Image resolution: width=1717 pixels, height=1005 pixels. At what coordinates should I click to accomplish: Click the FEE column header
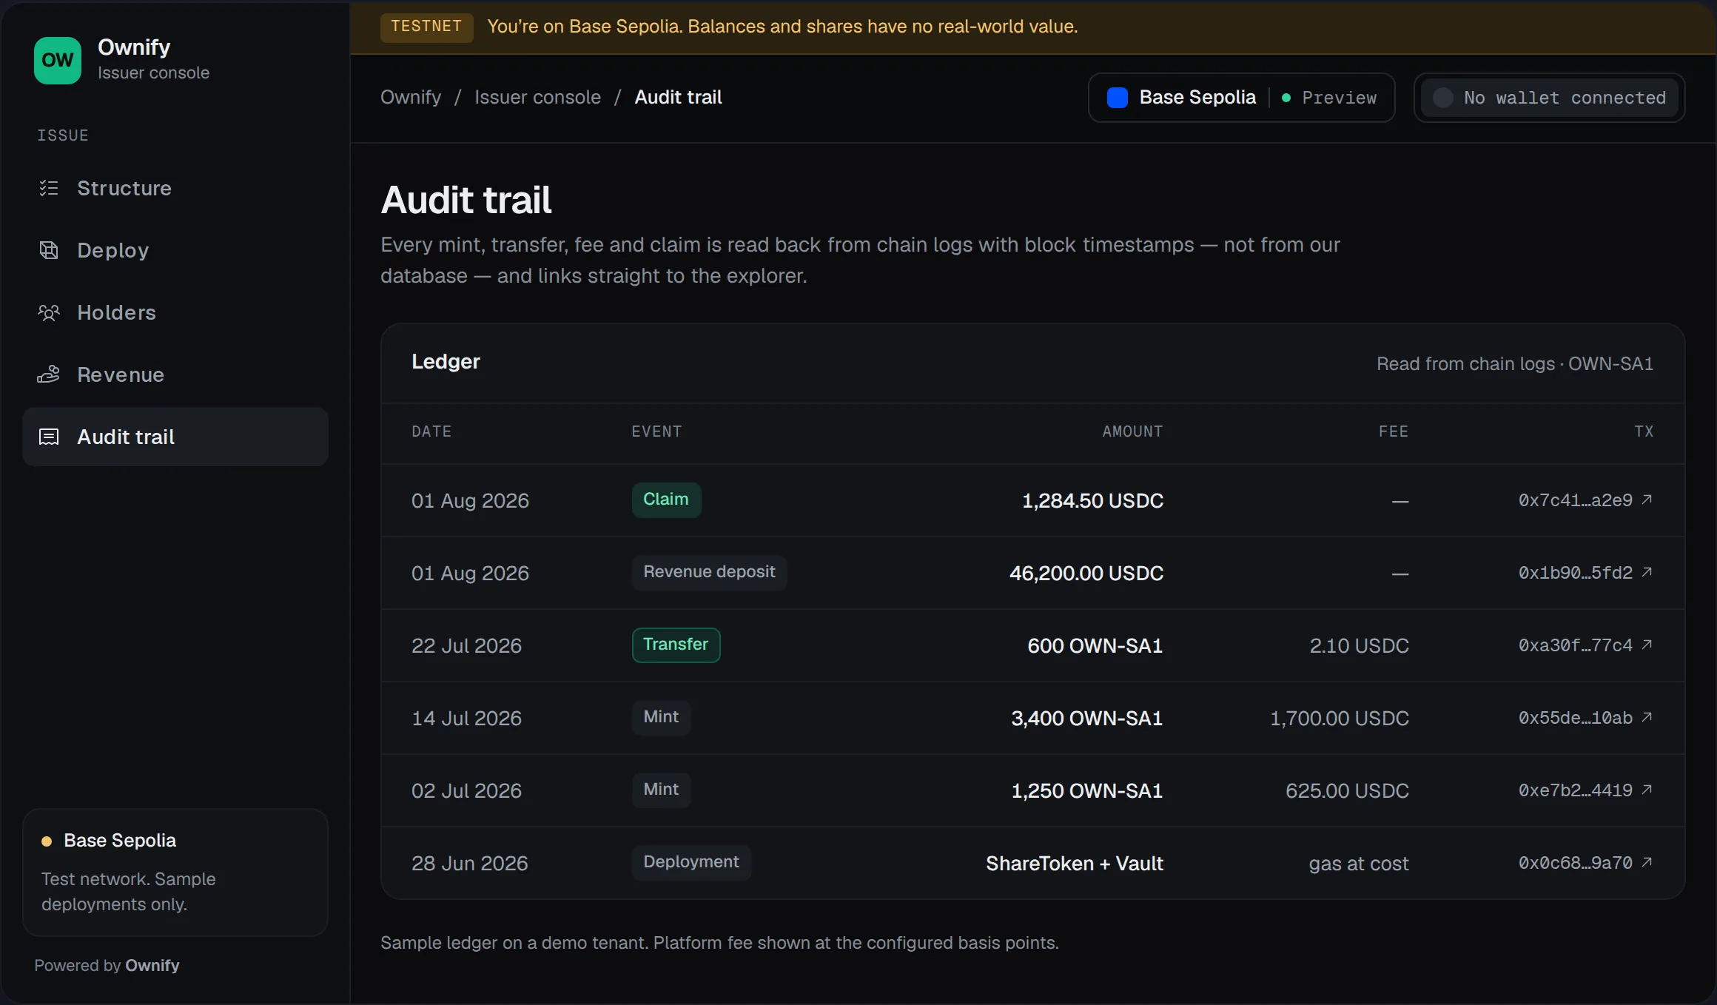1394,431
